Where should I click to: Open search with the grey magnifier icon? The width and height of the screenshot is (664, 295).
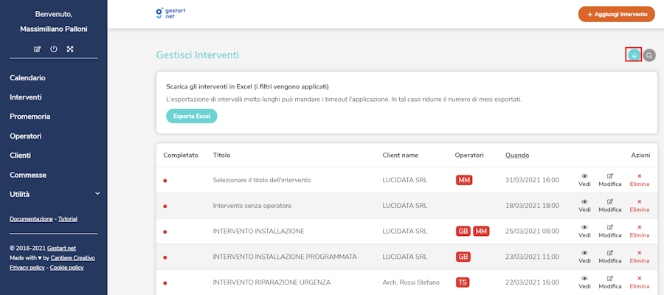click(649, 55)
